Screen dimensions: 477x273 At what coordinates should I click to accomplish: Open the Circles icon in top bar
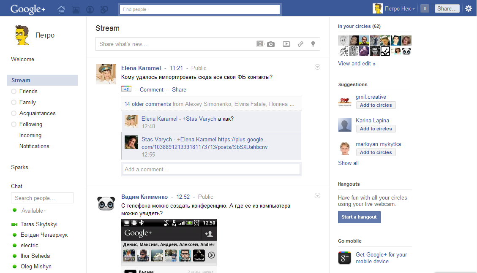pos(104,10)
